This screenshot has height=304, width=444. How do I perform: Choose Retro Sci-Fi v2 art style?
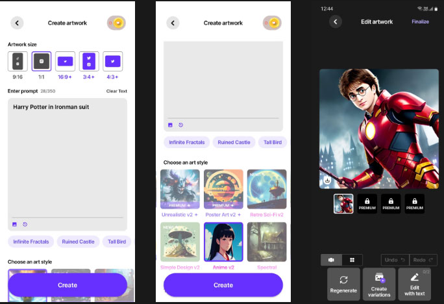(267, 189)
